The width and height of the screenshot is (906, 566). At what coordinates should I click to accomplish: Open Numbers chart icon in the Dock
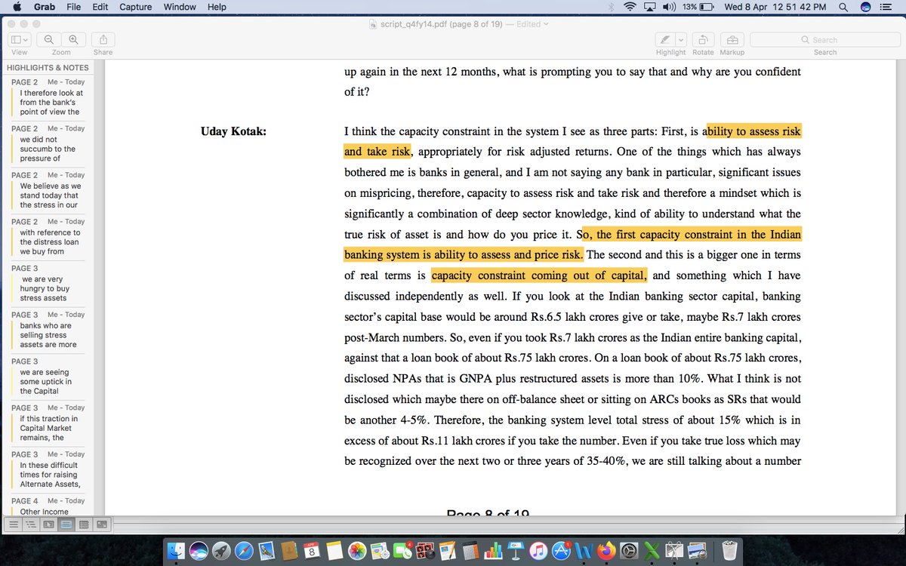[493, 550]
